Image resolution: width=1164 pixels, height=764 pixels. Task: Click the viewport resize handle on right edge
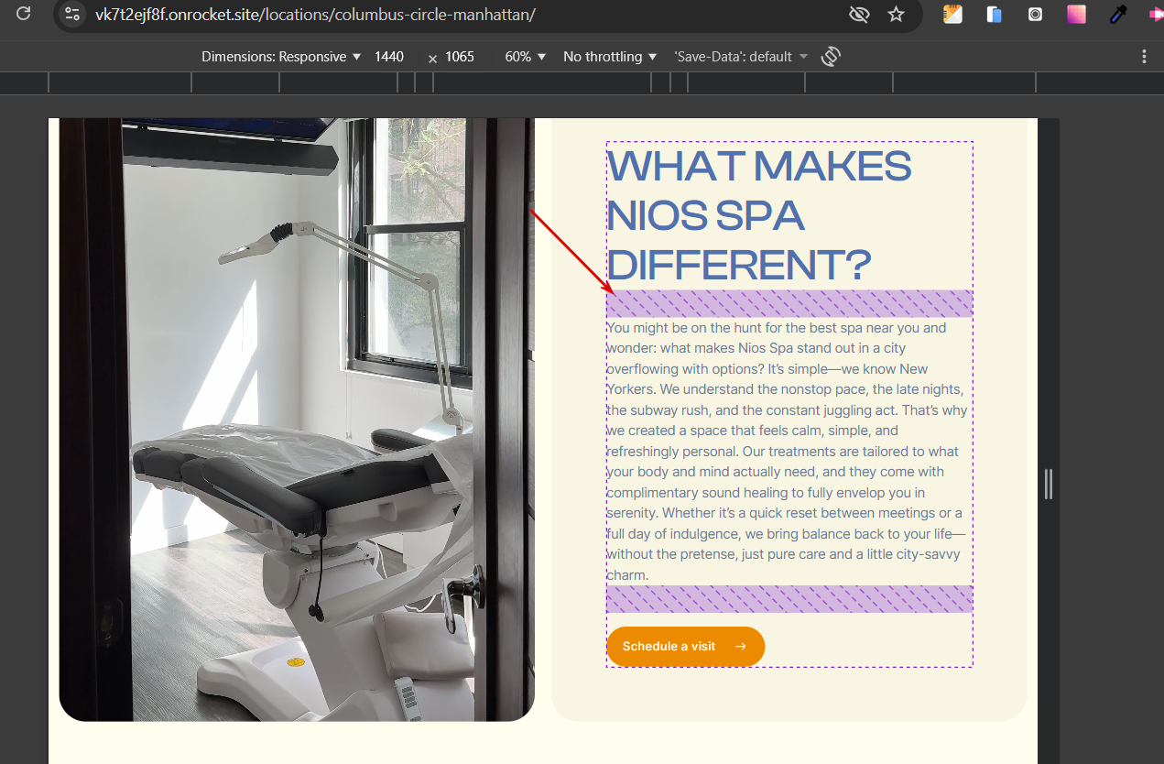[1049, 484]
